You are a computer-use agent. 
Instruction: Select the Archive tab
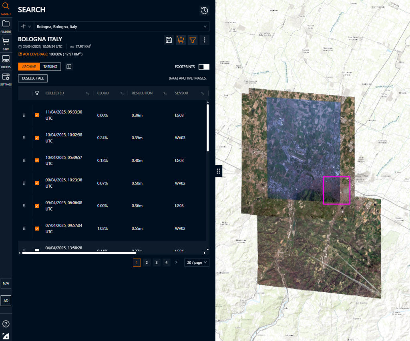29,66
